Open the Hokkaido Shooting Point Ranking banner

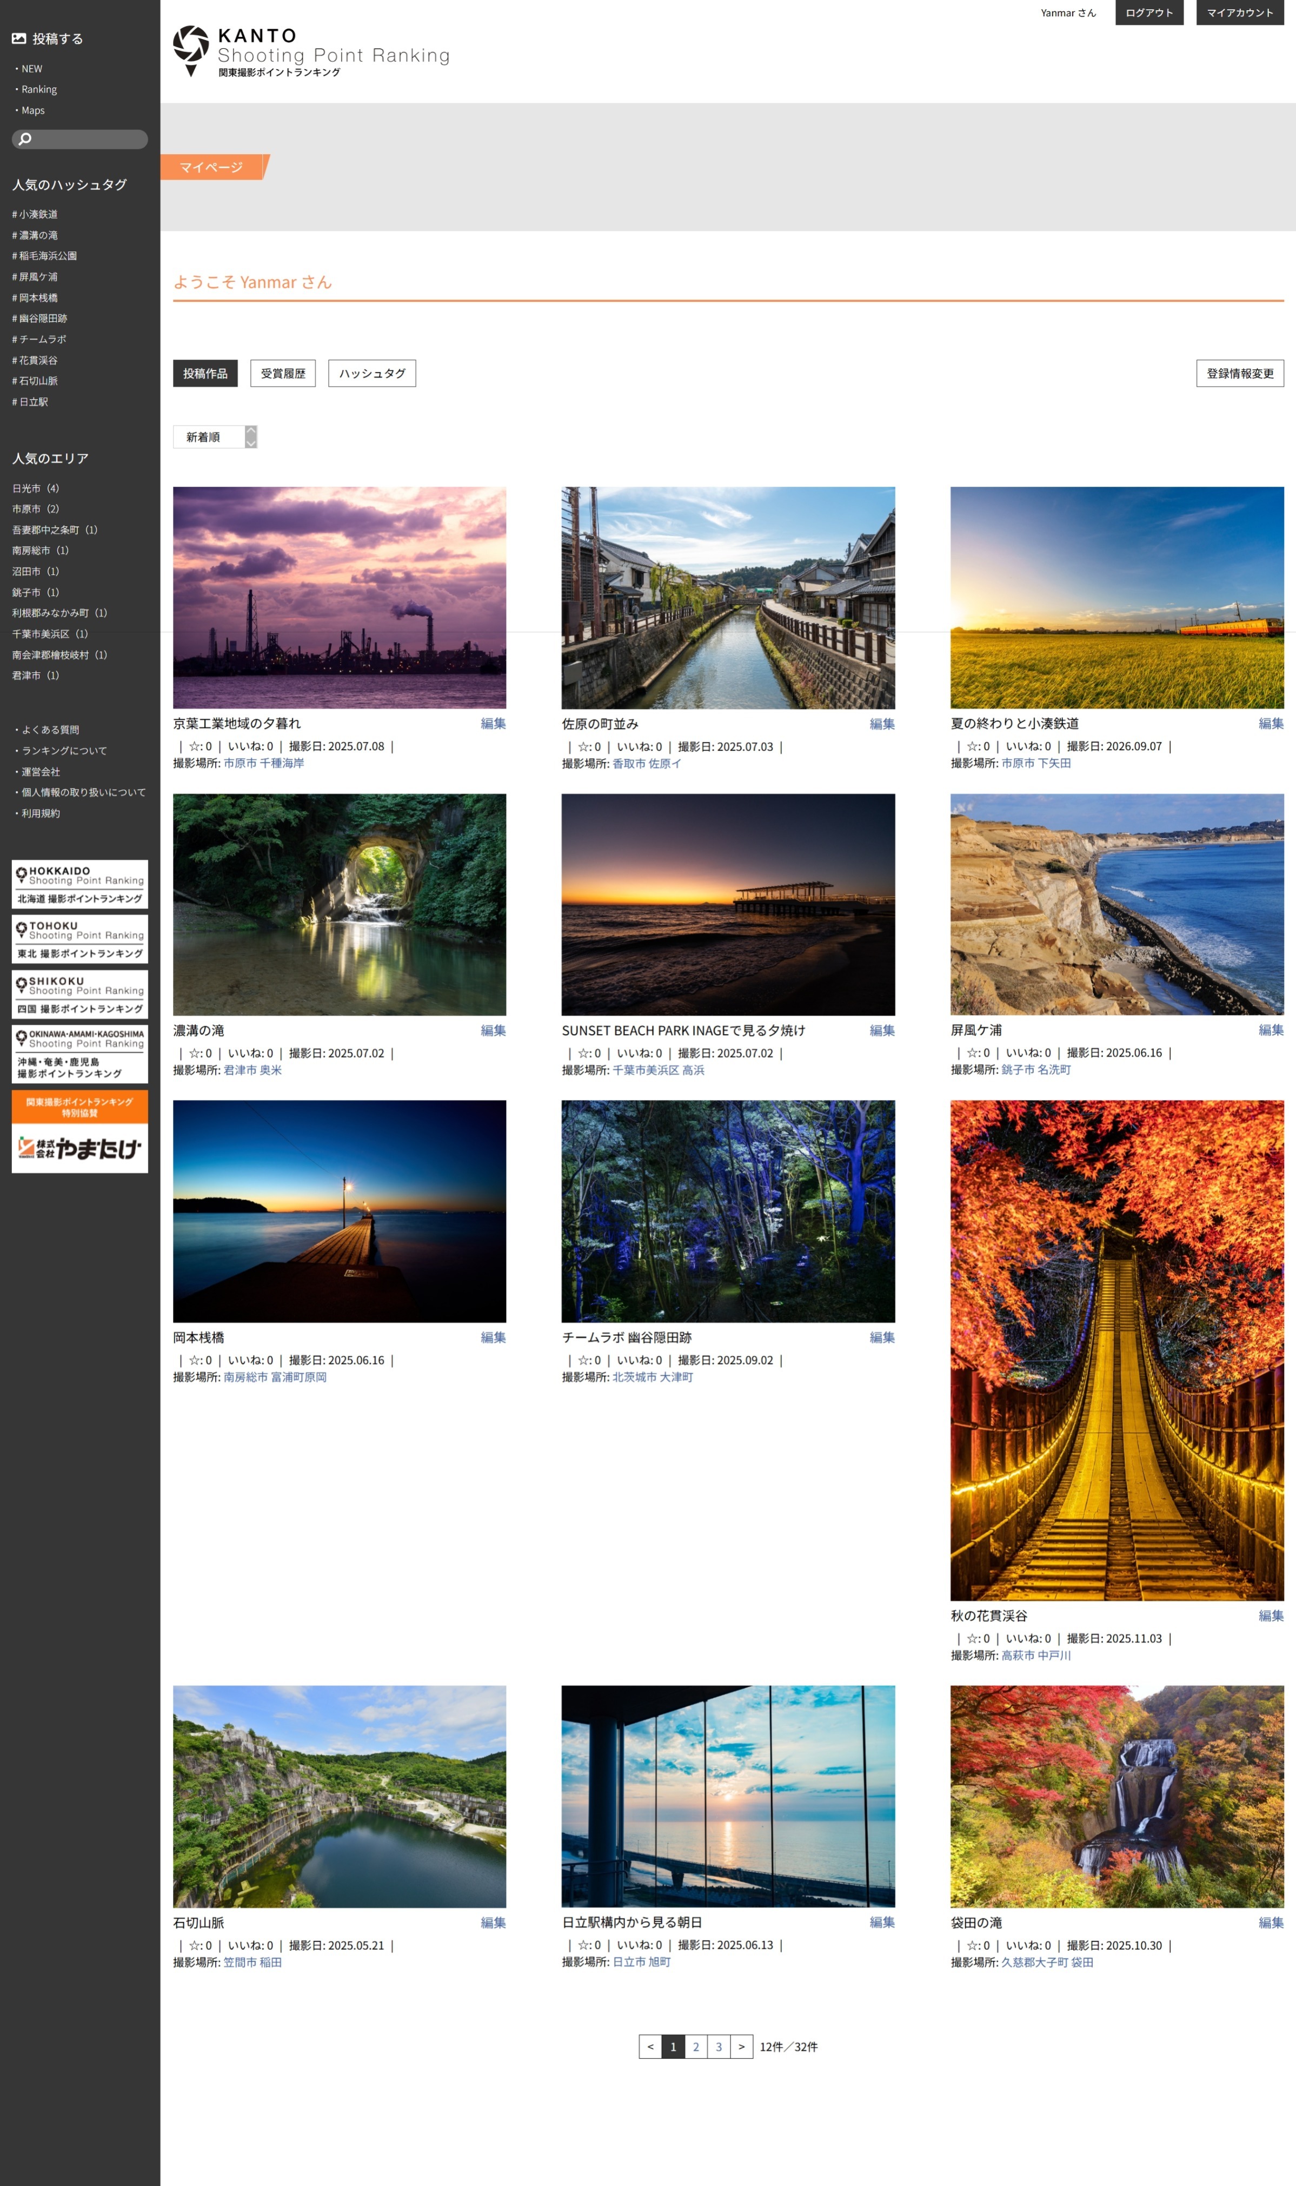pos(79,884)
